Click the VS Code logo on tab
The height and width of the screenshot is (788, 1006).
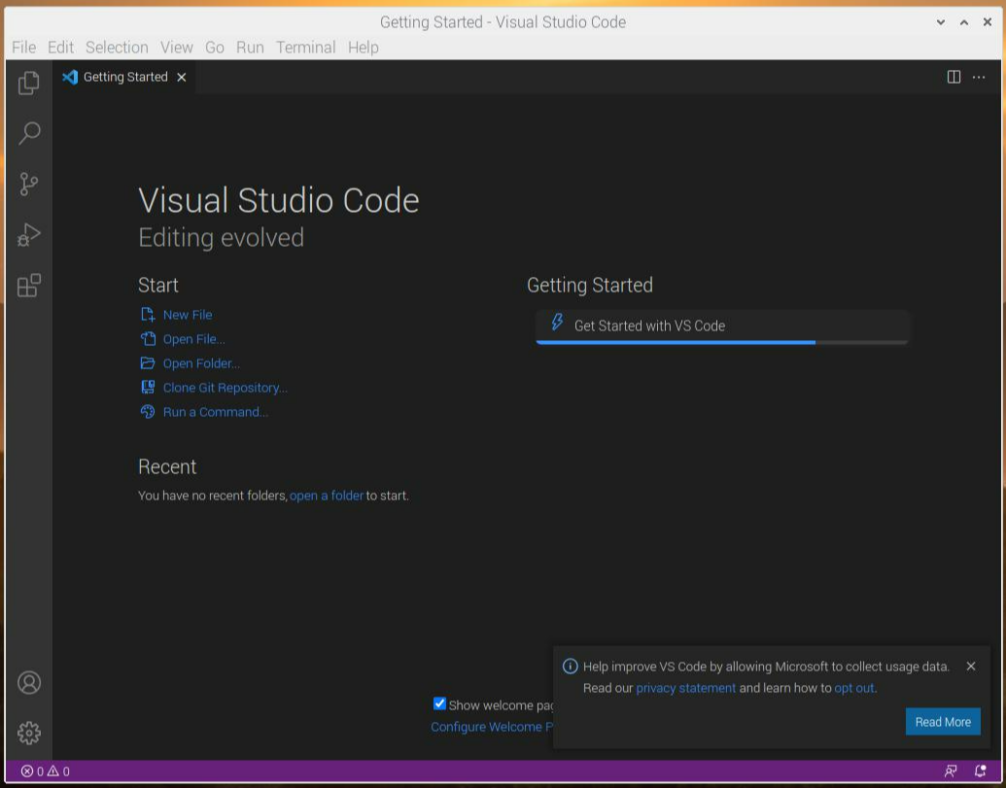[70, 77]
